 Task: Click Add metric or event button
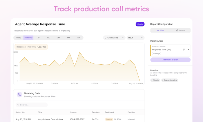(x=171, y=60)
